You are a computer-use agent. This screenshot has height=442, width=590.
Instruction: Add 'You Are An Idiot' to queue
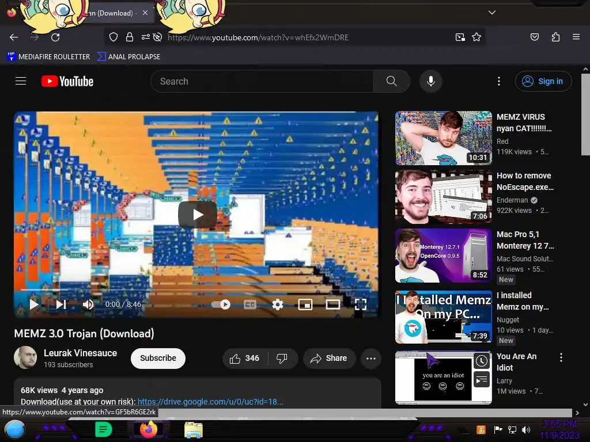pos(481,380)
